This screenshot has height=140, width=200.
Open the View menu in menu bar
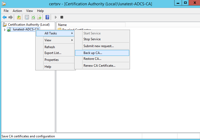[30, 11]
